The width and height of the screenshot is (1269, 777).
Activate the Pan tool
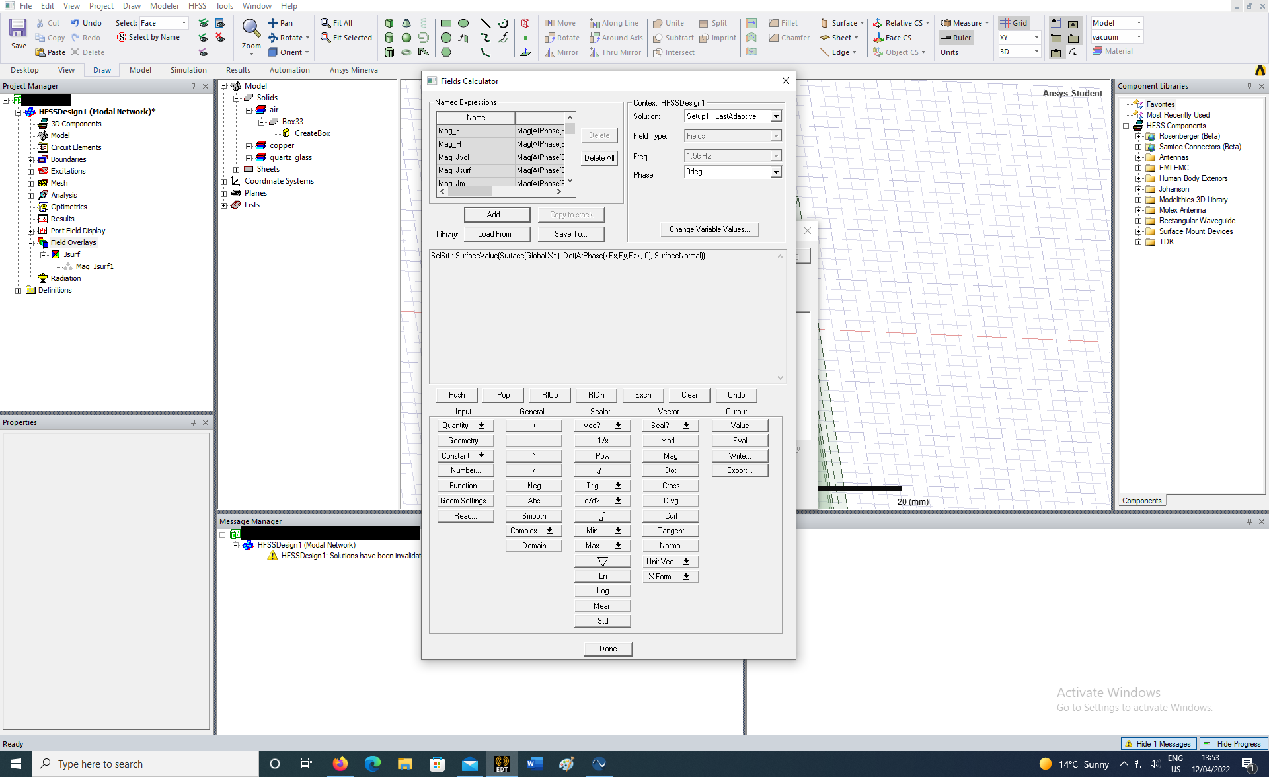(280, 23)
